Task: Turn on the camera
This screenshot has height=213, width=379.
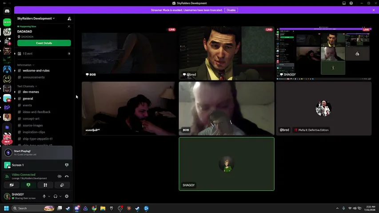Action: (x=12, y=185)
